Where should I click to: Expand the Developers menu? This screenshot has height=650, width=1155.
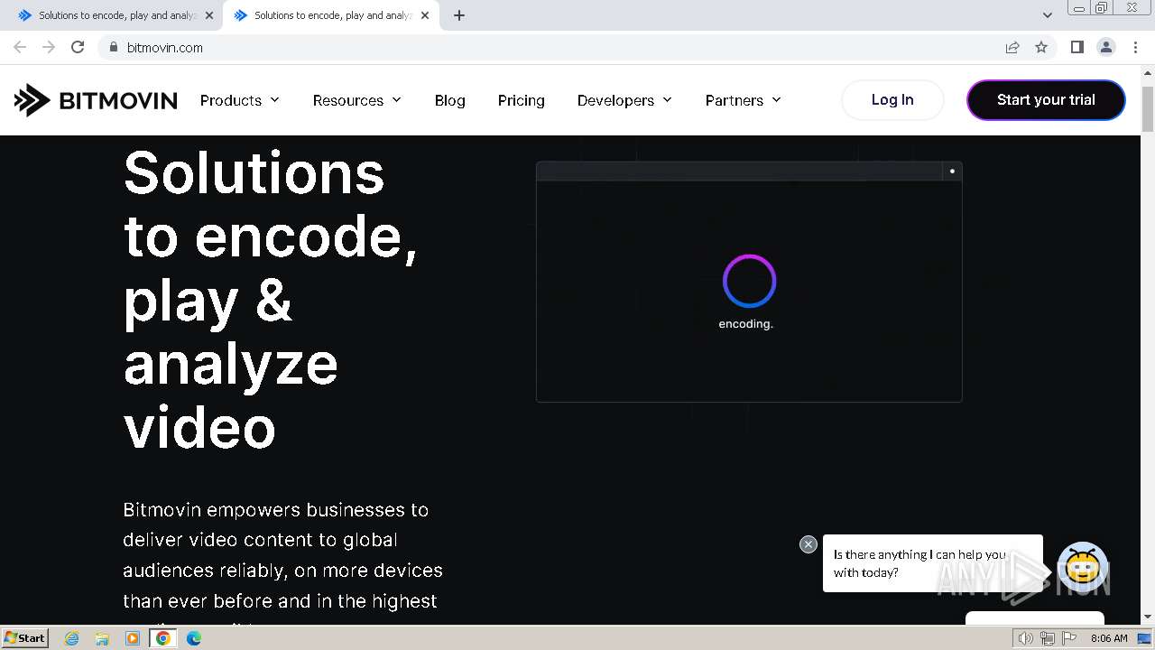click(x=624, y=100)
